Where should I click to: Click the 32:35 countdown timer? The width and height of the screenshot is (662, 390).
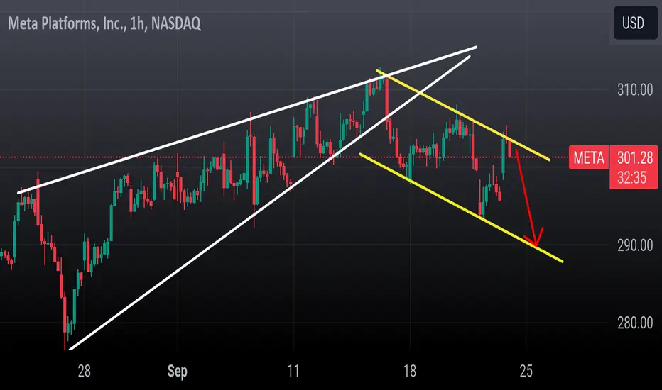tap(631, 178)
